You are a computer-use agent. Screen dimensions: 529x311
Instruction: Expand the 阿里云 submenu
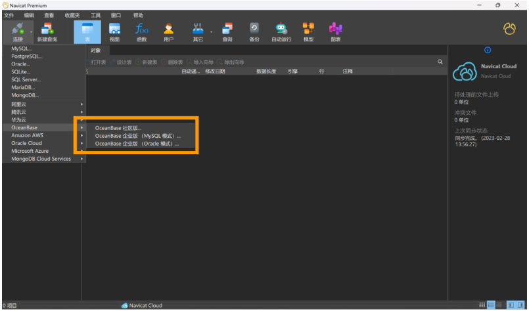coord(44,104)
